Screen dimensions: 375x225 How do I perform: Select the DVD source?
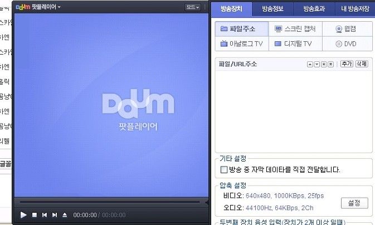pos(347,44)
